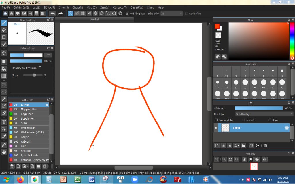This screenshot has height=184, width=295.
Task: Select the Gradient tool
Action: 4,76
